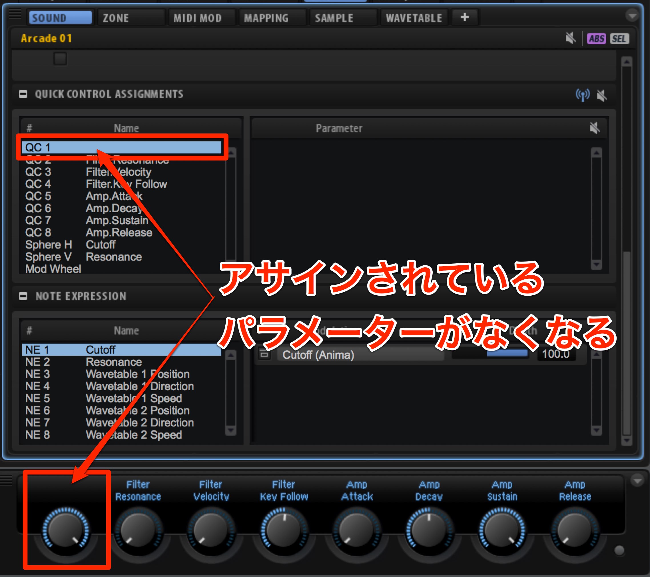
Task: Open the SAMPLE tab
Action: [344, 18]
